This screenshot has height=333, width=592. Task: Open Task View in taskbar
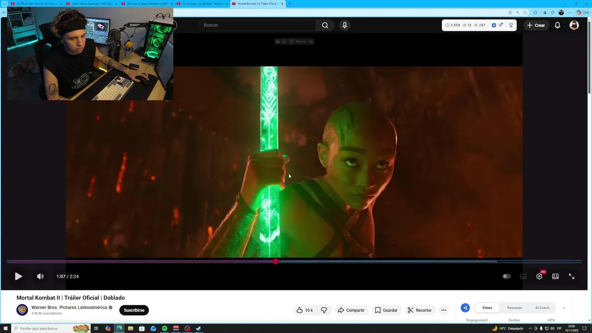click(x=96, y=328)
